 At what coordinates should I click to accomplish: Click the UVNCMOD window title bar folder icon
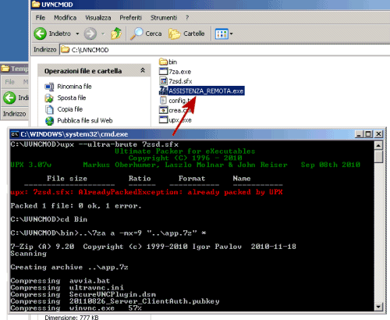pos(36,5)
